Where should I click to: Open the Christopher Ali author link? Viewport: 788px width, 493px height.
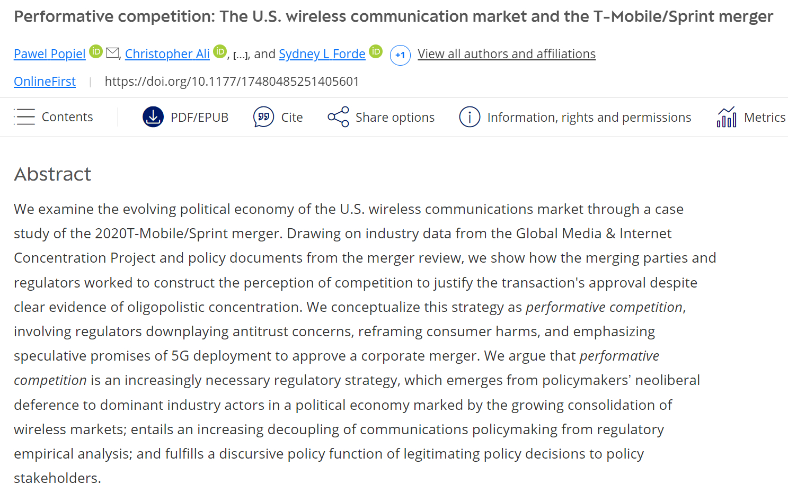(x=167, y=54)
